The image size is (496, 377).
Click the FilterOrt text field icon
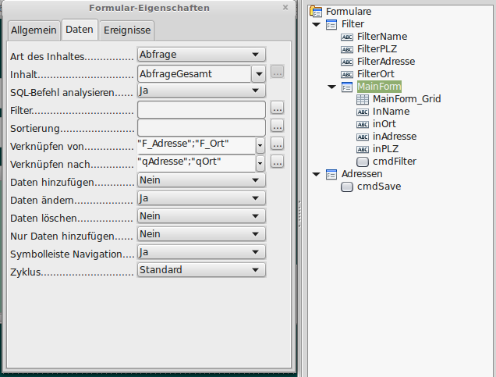pos(347,74)
